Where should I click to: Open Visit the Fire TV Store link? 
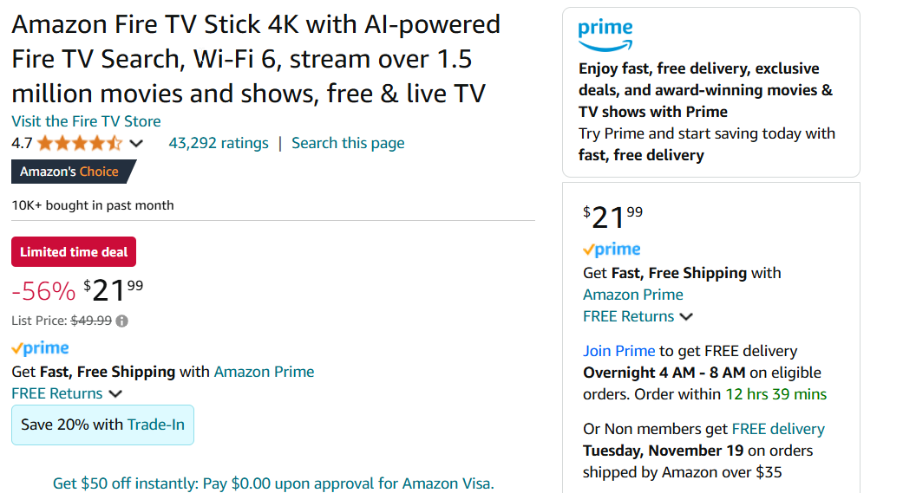pyautogui.click(x=86, y=121)
